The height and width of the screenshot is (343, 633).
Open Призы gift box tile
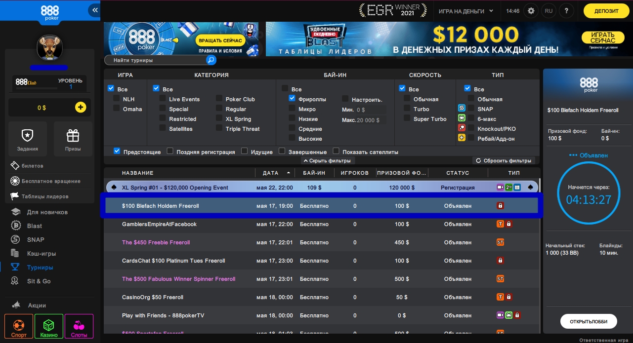coord(73,139)
